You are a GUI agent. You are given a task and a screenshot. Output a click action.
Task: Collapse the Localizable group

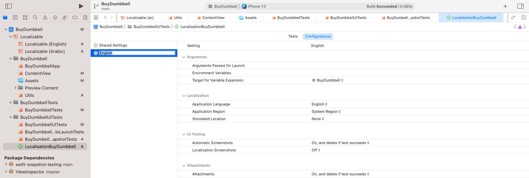[x=11, y=37]
